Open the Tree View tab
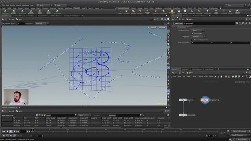251x141 pixels. click(x=185, y=69)
